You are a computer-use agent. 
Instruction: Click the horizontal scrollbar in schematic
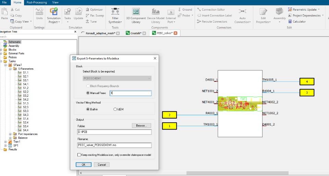pyautogui.click(x=237, y=173)
